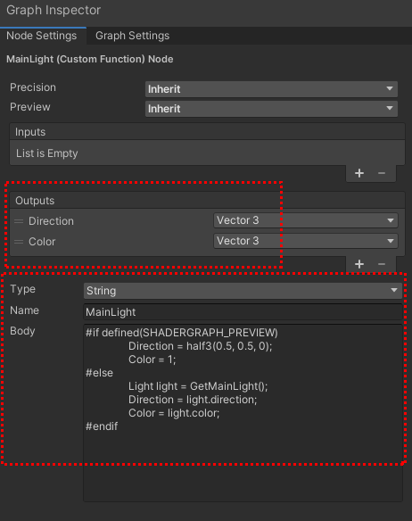
Task: Click the 'Direction = half3(0.5, 0.5, 0);' line
Action: tap(201, 346)
